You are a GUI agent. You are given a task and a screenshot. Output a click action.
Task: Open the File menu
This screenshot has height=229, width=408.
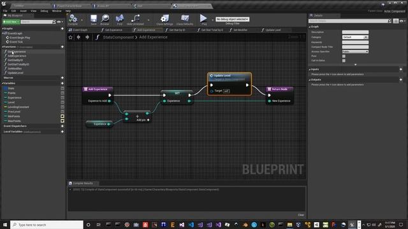click(x=5, y=11)
